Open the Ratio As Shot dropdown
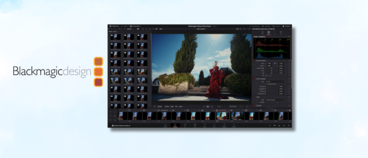This screenshot has height=158, width=368. point(274,82)
